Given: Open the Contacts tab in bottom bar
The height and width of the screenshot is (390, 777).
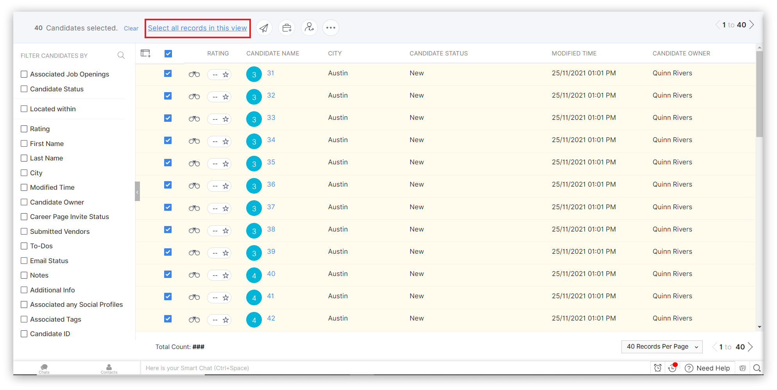Looking at the screenshot, I should (109, 368).
